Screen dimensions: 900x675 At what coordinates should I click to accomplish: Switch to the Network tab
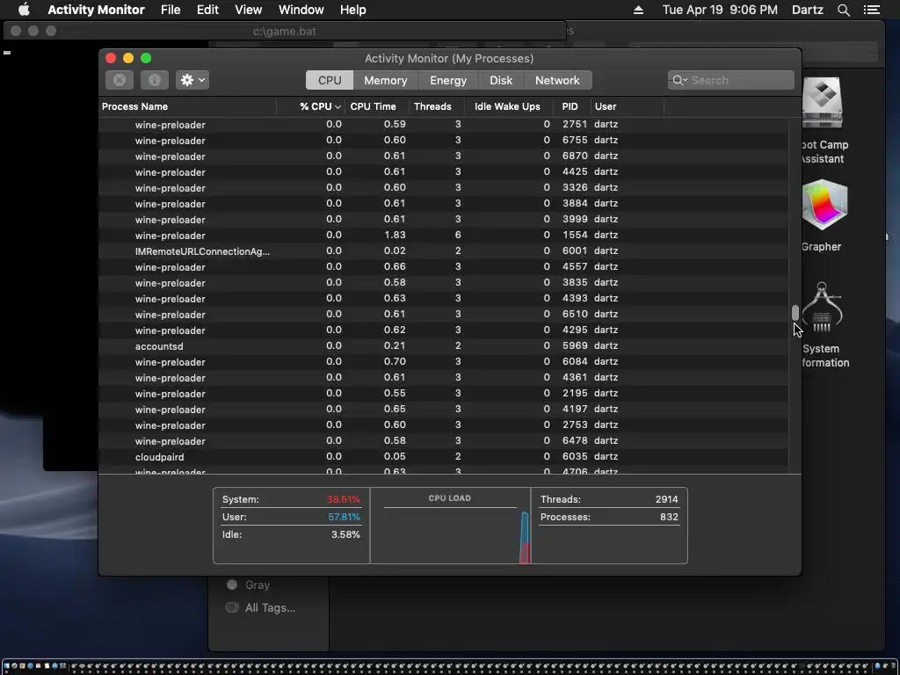click(557, 80)
